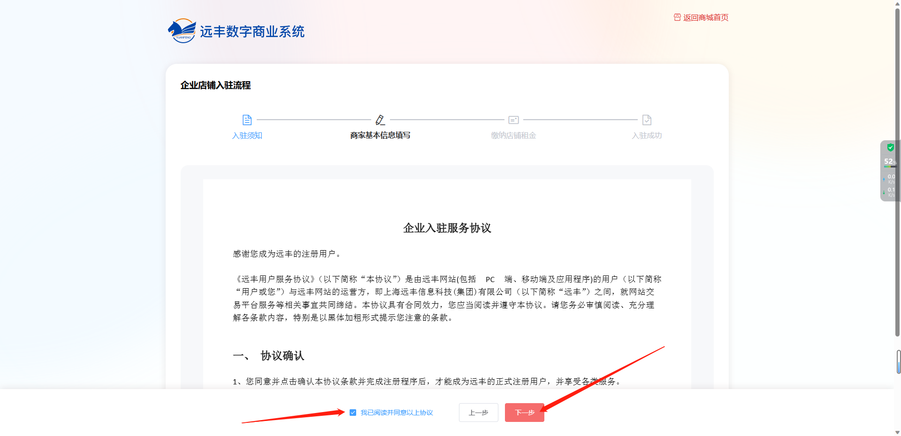The image size is (901, 436).
Task: Click the 感谢您成为远丰的注册用户 line
Action: pos(288,254)
